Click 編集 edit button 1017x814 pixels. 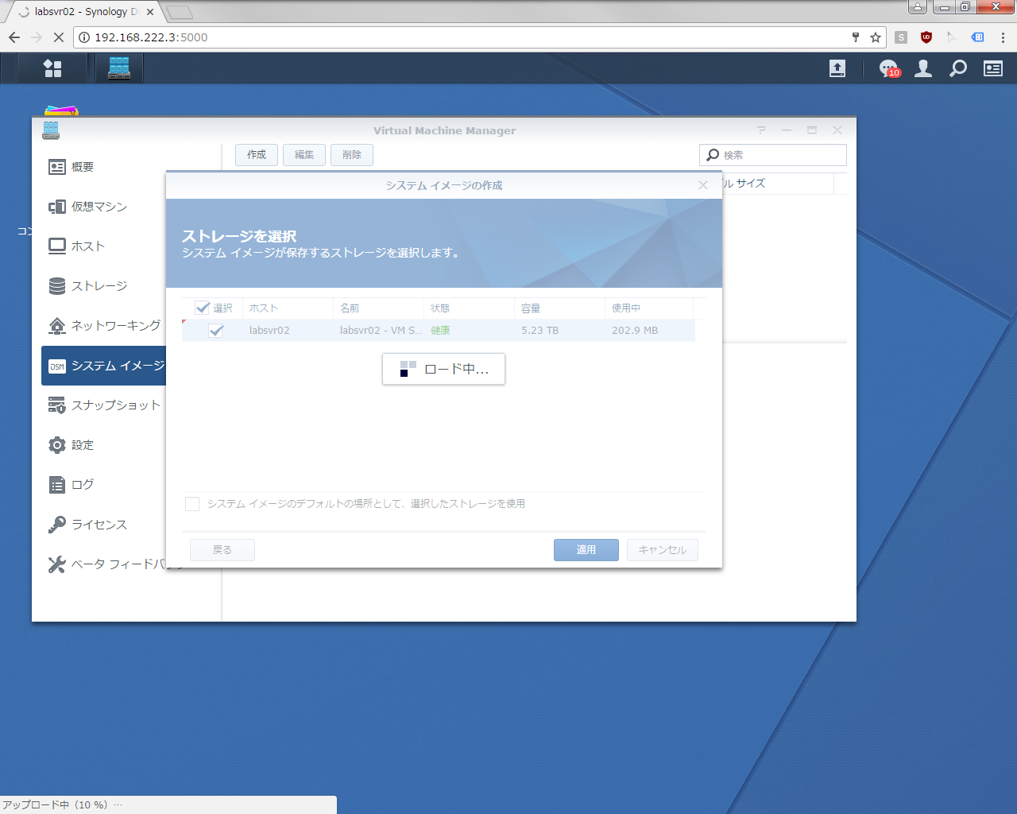click(304, 155)
